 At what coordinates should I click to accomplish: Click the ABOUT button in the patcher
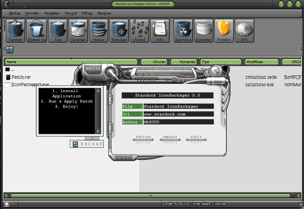point(170,138)
